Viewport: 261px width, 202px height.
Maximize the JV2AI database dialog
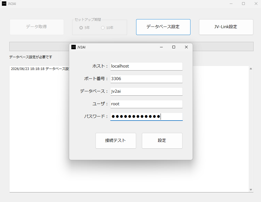pyautogui.click(x=174, y=47)
